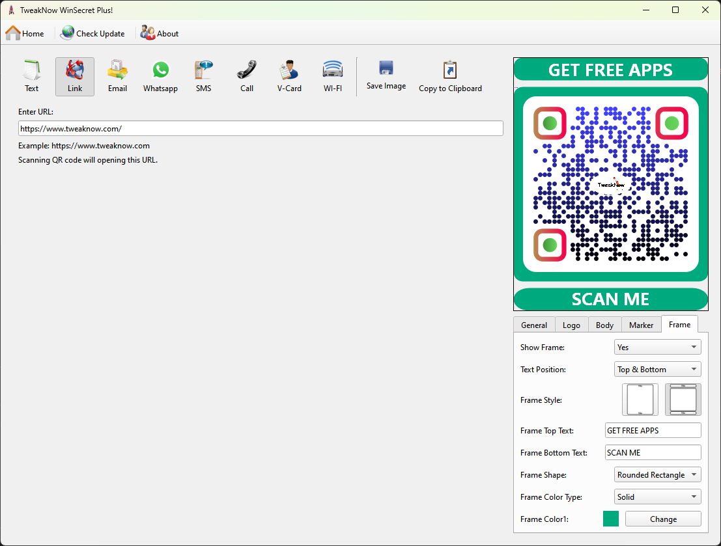Click the Frame Bottom Text field
The height and width of the screenshot is (546, 721).
(653, 452)
